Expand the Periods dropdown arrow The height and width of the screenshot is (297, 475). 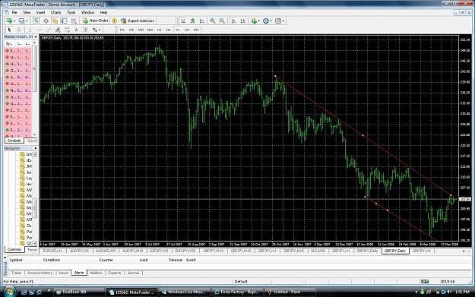[271, 21]
